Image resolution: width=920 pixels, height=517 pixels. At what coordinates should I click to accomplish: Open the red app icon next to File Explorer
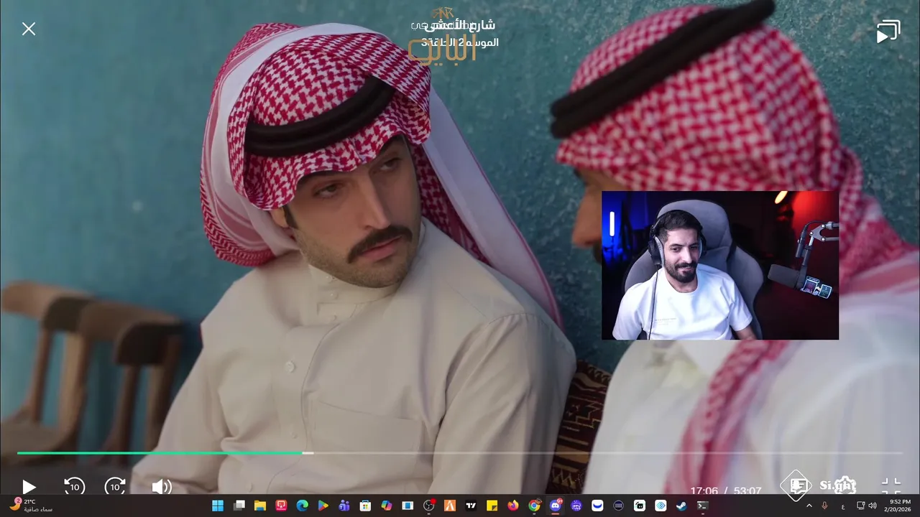coord(281,506)
